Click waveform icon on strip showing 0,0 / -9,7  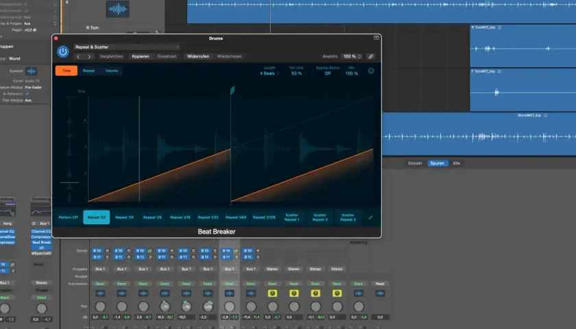pyautogui.click(x=100, y=293)
